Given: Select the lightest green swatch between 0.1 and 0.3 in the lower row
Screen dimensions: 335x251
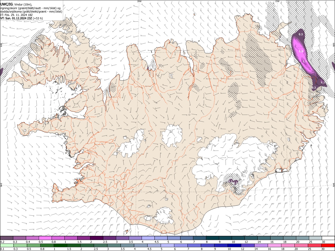Looking at the screenshot, I should [x=7, y=245].
